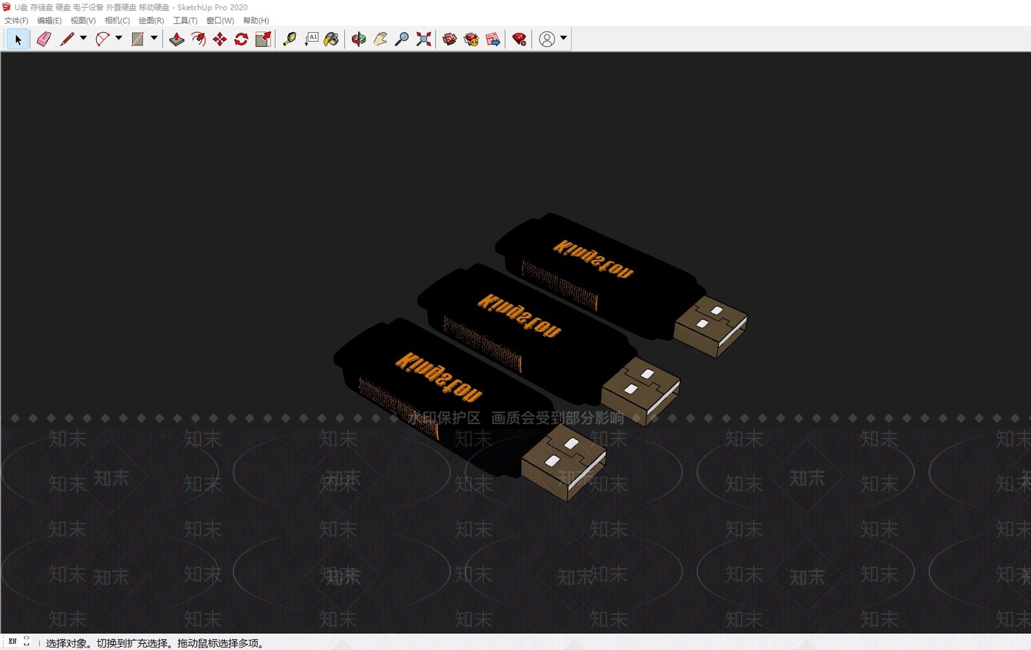The width and height of the screenshot is (1031, 650).
Task: Select the Move tool
Action: [220, 39]
